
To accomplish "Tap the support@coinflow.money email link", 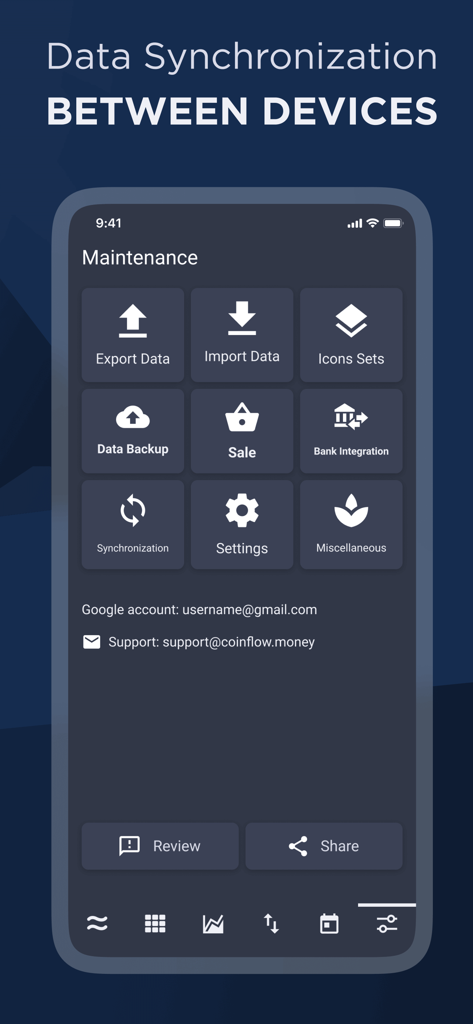I will coord(238,642).
